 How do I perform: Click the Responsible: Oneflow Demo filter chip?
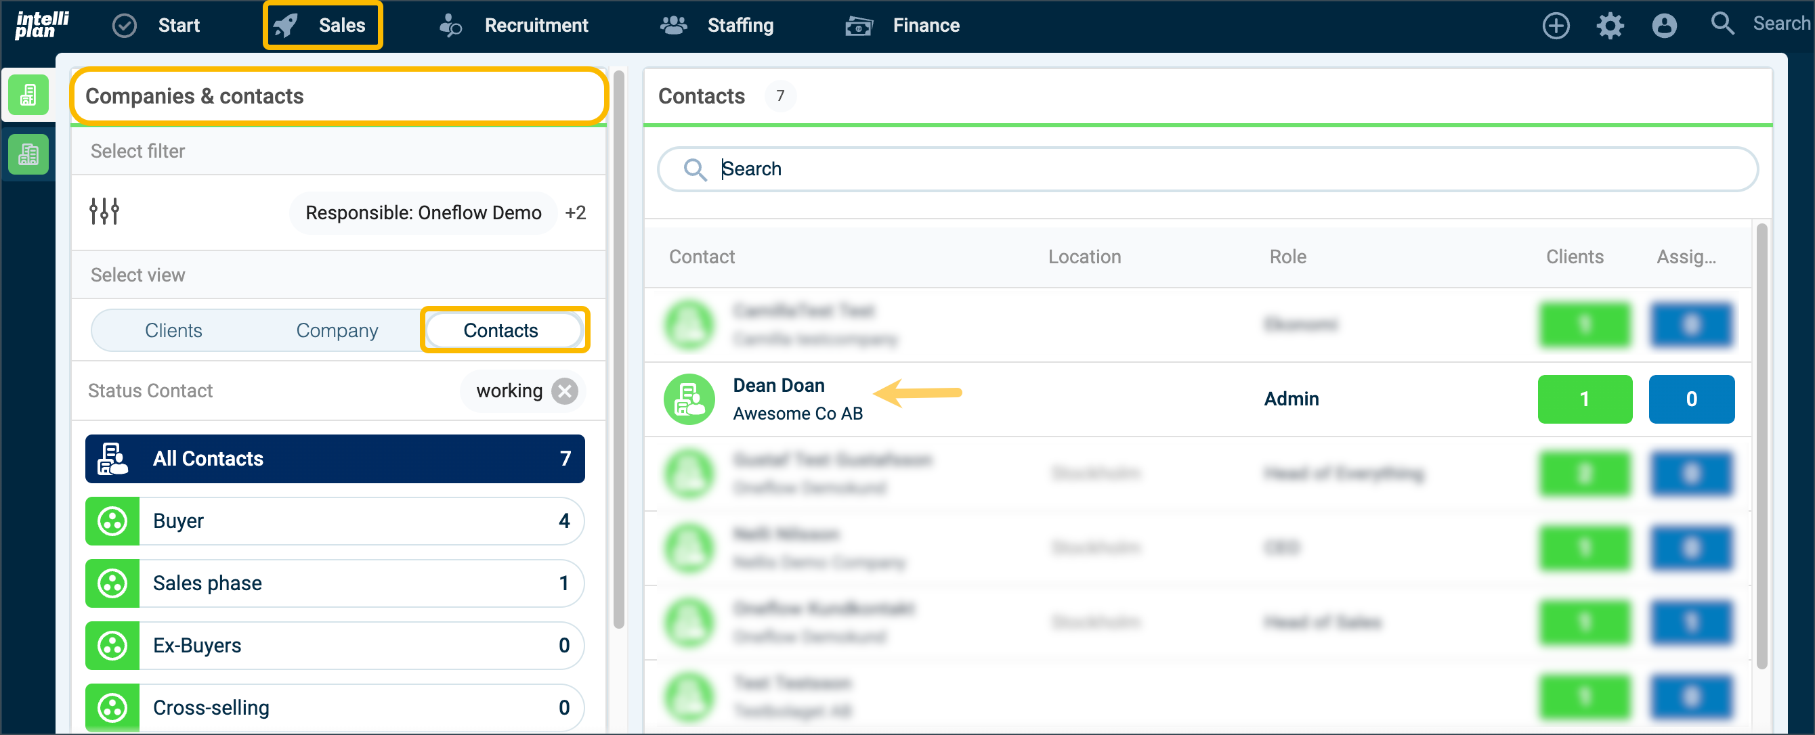(x=423, y=213)
